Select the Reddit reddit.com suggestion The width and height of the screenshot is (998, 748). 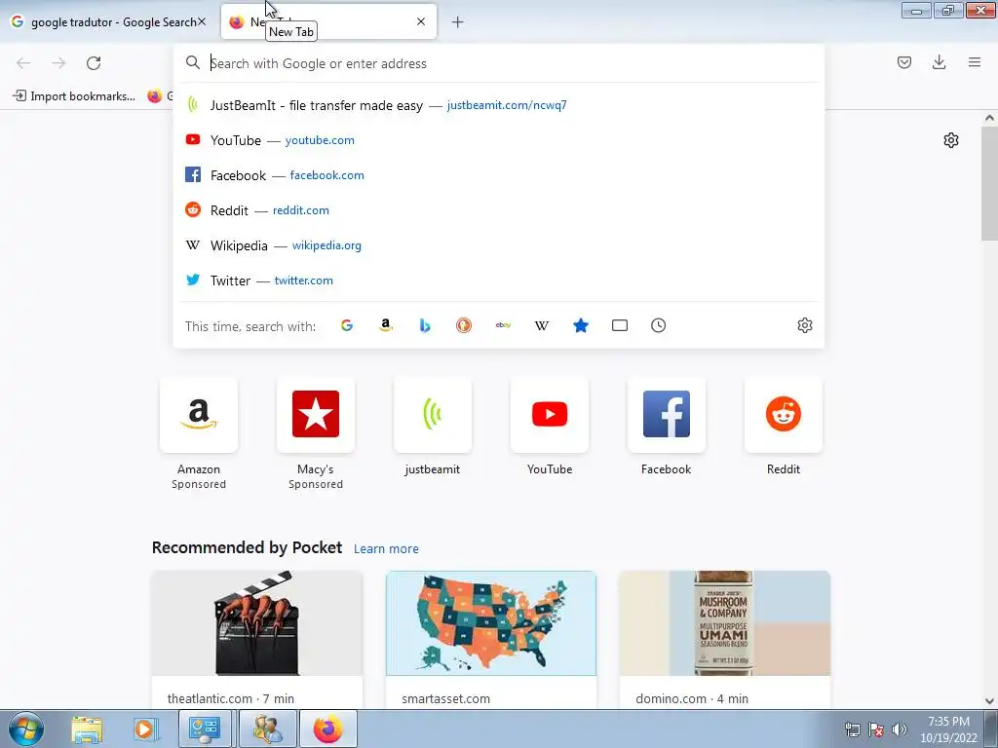tap(498, 210)
